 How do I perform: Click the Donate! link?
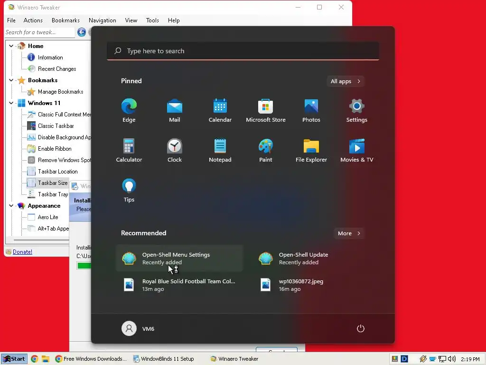coord(22,252)
